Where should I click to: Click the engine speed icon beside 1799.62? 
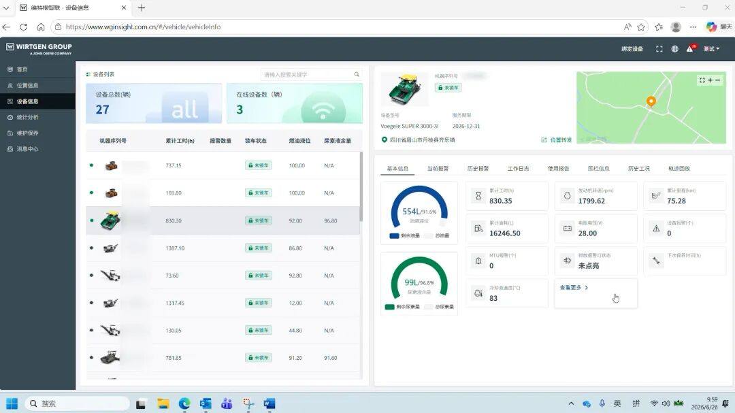567,196
